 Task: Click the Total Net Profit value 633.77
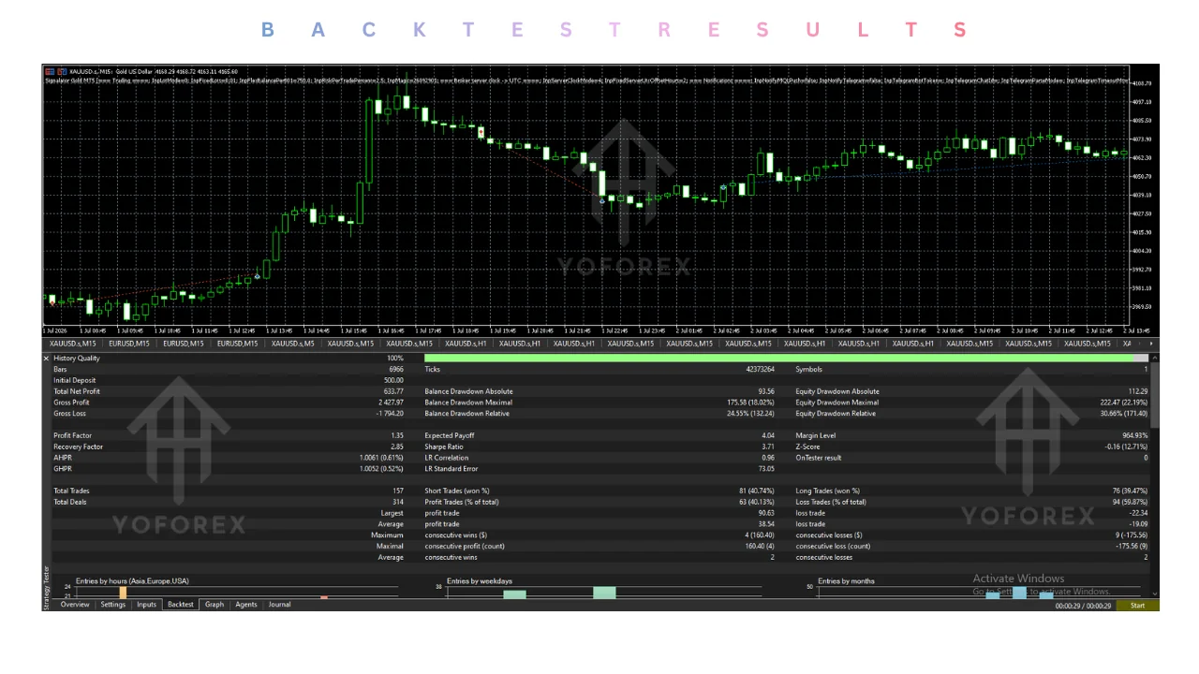[393, 391]
